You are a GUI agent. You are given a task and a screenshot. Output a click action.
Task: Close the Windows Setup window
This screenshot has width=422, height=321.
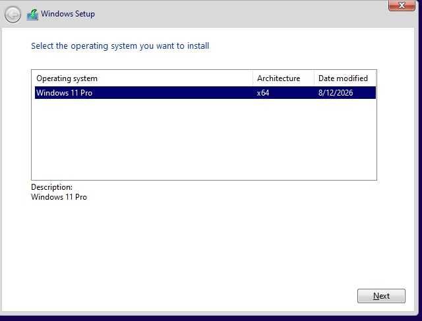(x=402, y=5)
